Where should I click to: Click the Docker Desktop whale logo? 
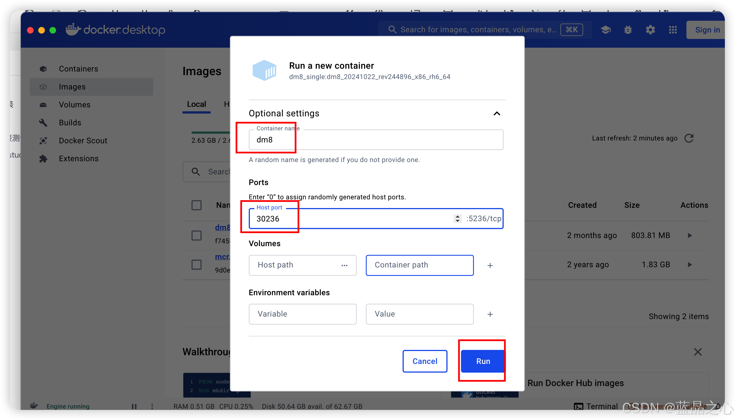pyautogui.click(x=73, y=29)
